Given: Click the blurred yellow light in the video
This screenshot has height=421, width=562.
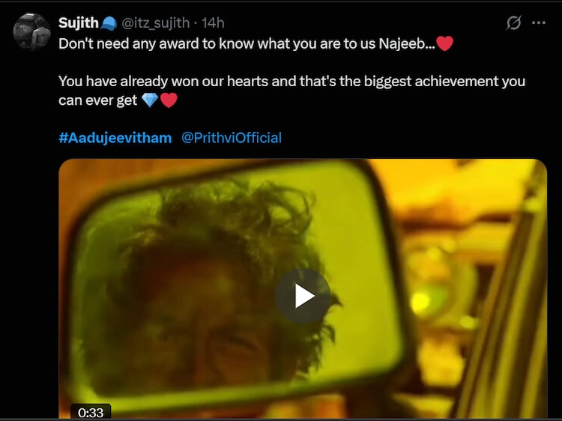Looking at the screenshot, I should tap(421, 302).
